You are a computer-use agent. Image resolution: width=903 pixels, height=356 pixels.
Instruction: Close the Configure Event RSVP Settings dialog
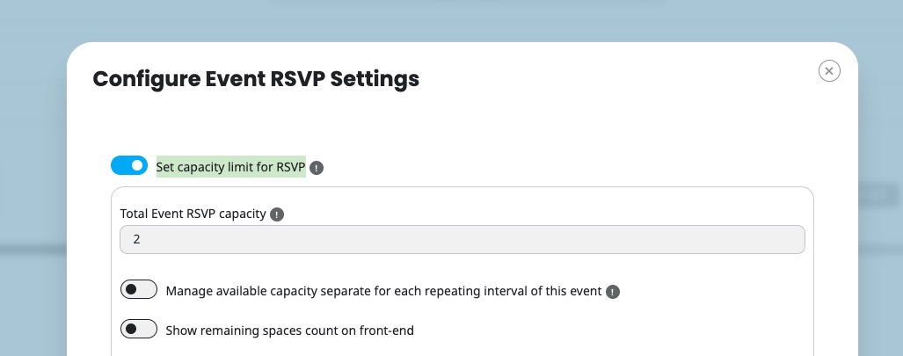[x=829, y=71]
